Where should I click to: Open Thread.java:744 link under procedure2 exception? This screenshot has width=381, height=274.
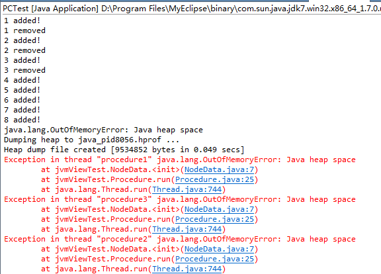[x=187, y=269]
